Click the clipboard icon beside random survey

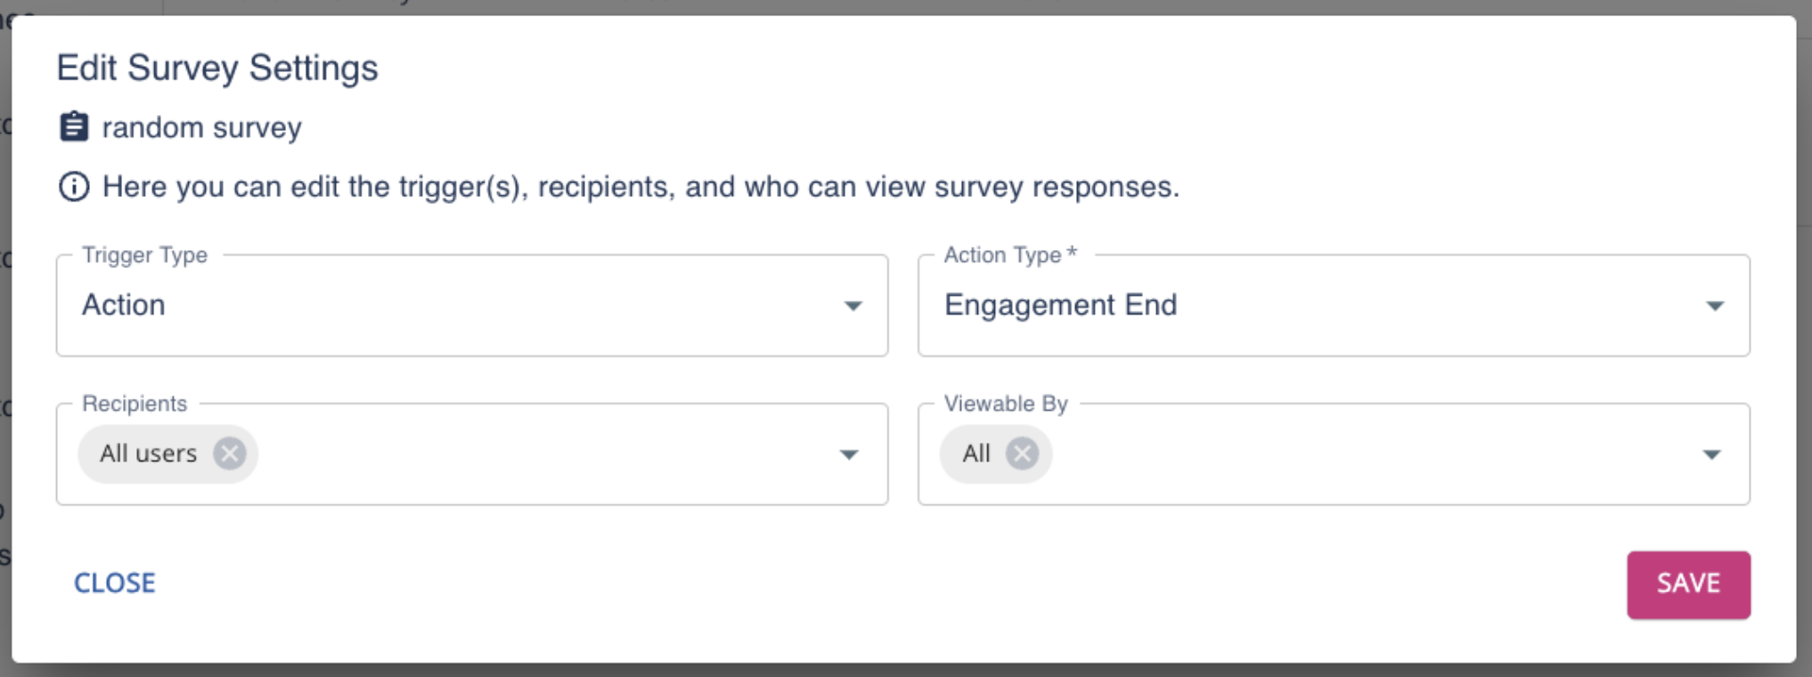74,127
